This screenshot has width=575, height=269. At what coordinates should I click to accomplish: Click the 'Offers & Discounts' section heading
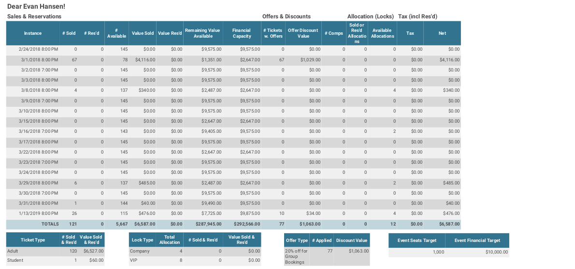(287, 16)
